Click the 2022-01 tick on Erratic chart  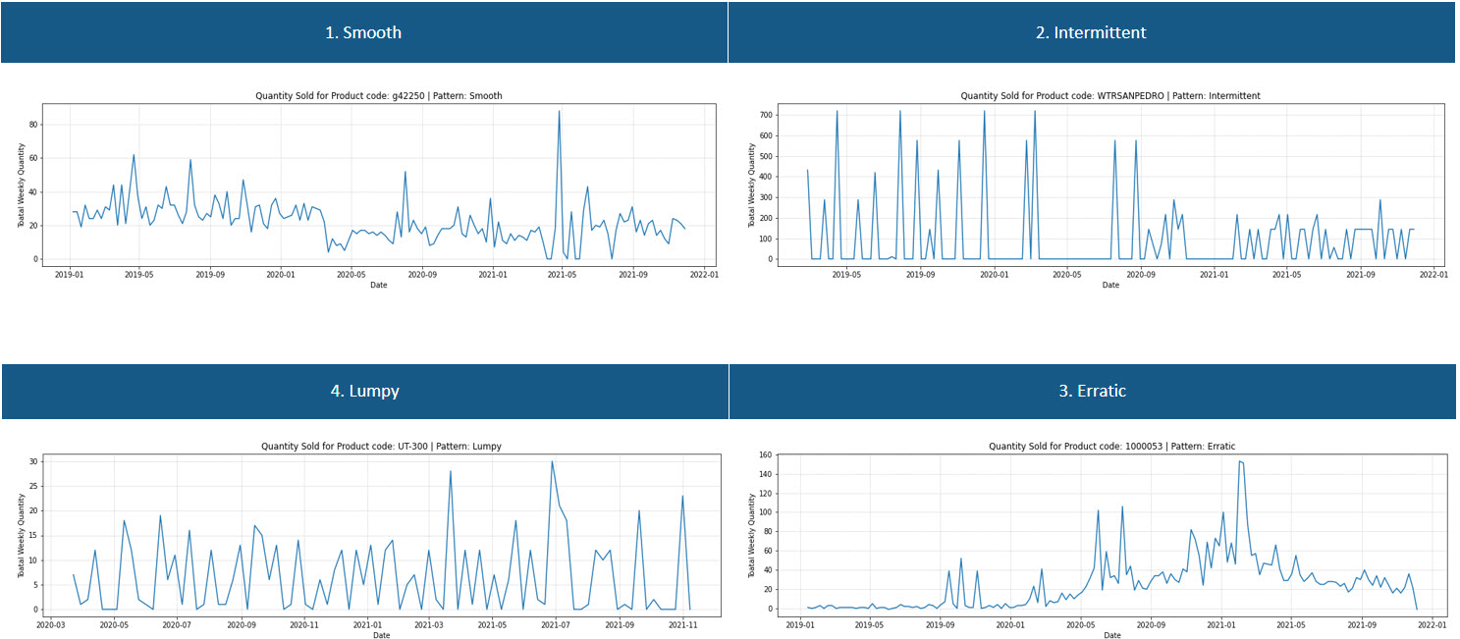(1432, 625)
